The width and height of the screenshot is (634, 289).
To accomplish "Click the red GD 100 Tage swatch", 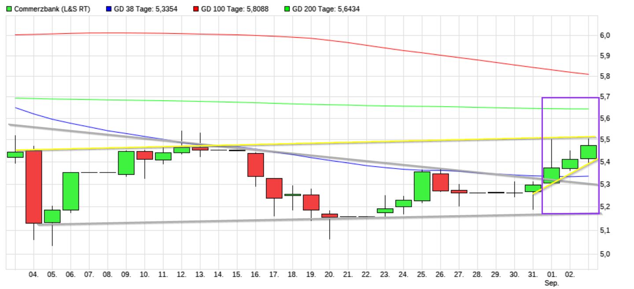I will [195, 9].
